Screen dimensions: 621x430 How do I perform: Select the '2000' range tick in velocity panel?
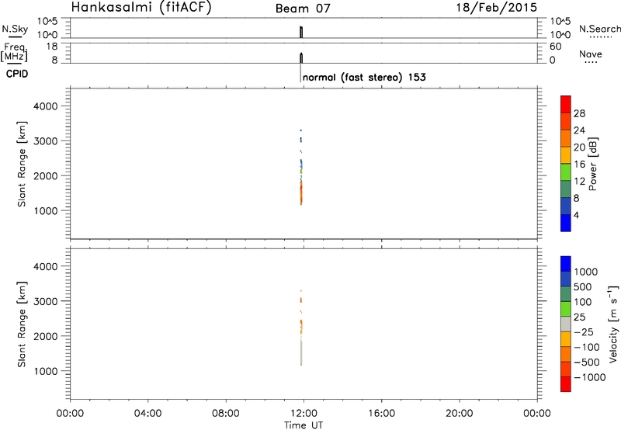[x=45, y=336]
